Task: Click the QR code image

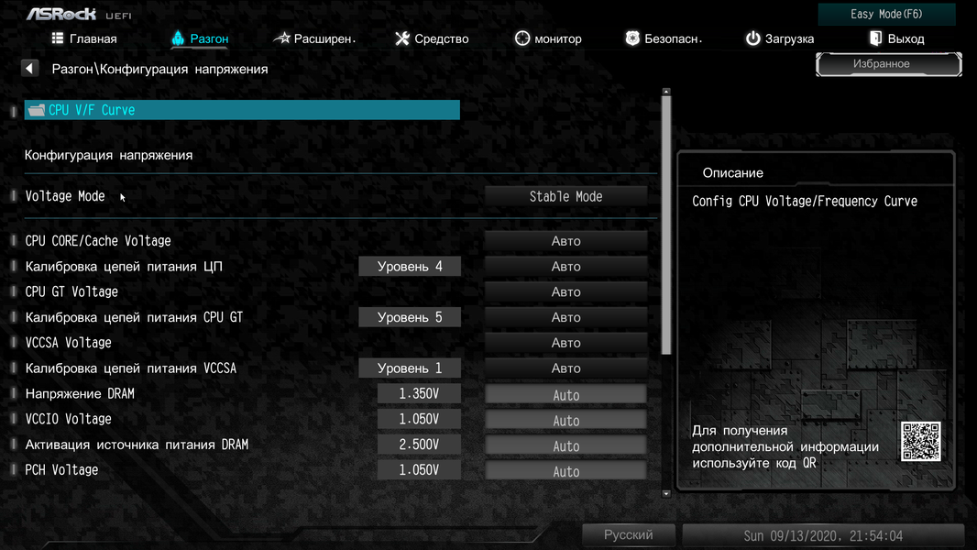Action: pos(920,441)
